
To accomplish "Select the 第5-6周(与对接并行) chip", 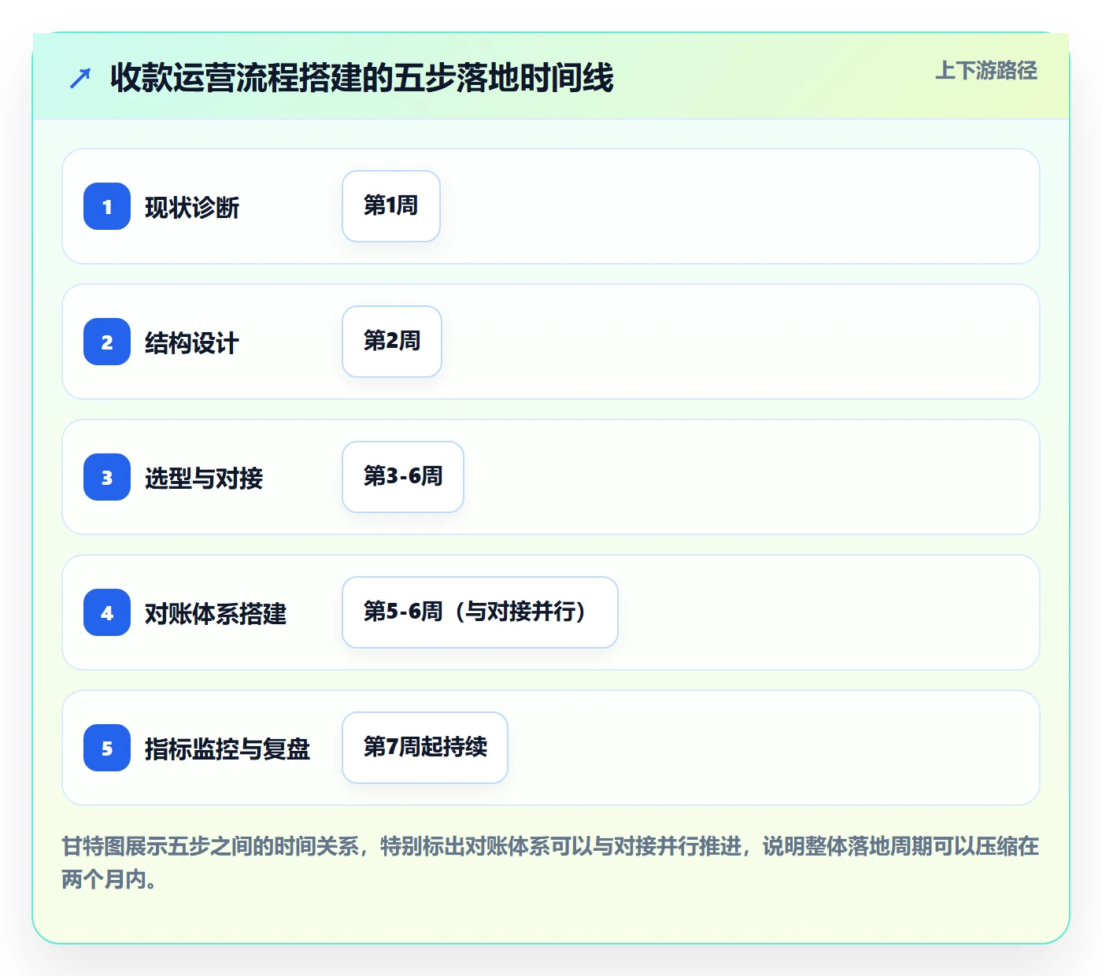I will [480, 612].
